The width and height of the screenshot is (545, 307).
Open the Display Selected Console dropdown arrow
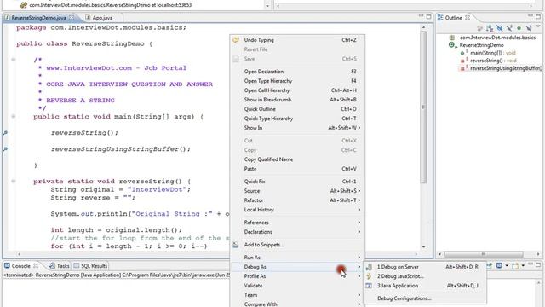[507, 265]
